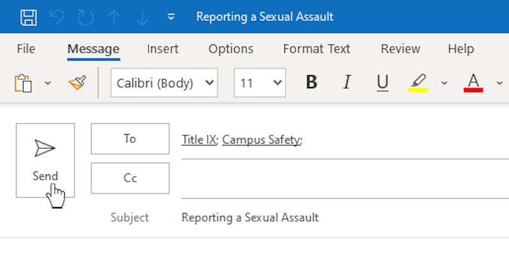
Task: Open the Insert ribbon tab
Action: (x=163, y=49)
